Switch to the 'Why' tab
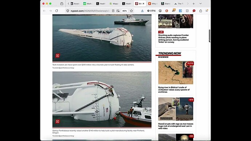This screenshot has width=251, height=141. pyautogui.click(x=153, y=4)
